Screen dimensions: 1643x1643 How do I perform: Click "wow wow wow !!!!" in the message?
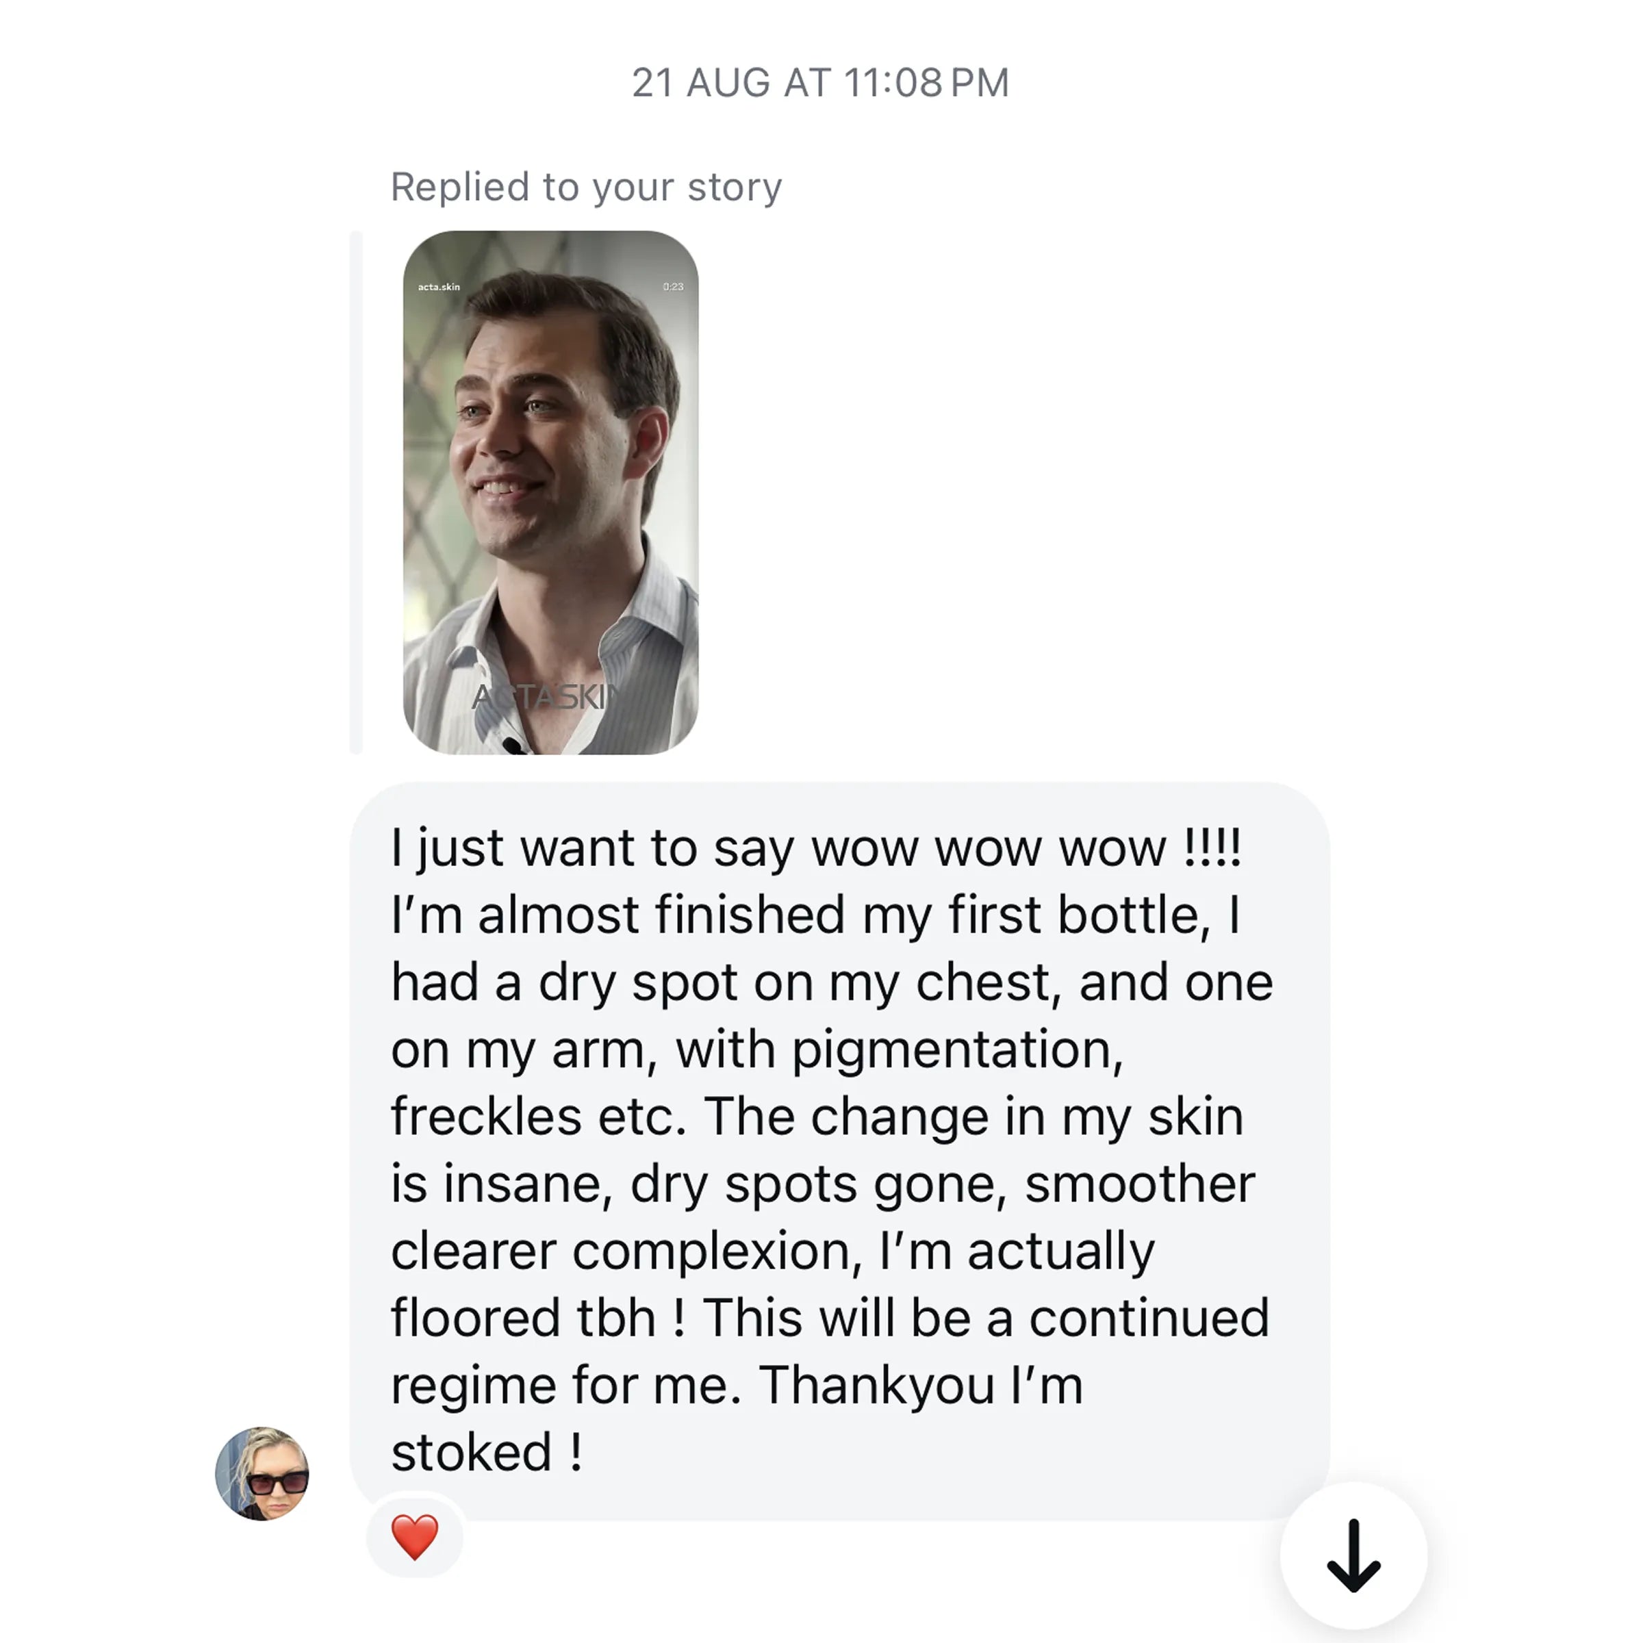(1026, 848)
